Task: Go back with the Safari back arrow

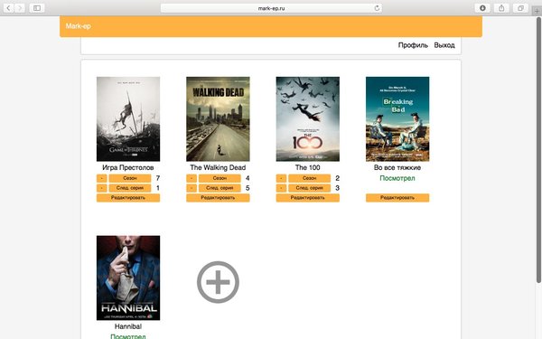Action: click(x=9, y=8)
